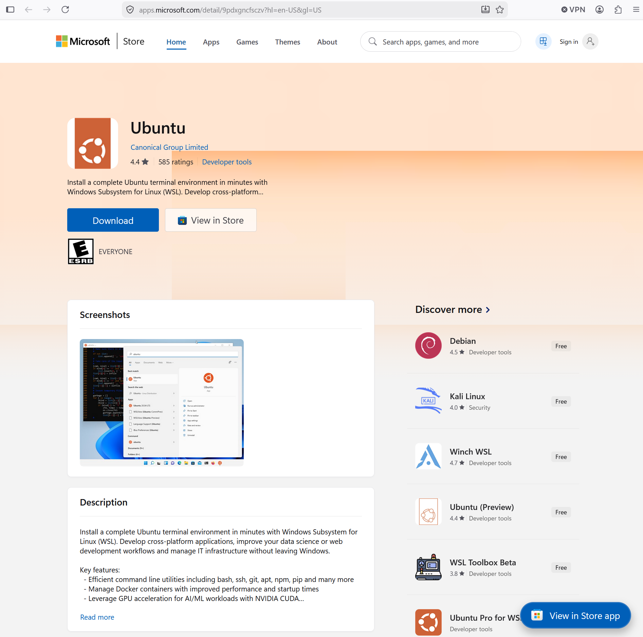This screenshot has width=643, height=637.
Task: Click Read more in the Description
Action: (x=97, y=617)
